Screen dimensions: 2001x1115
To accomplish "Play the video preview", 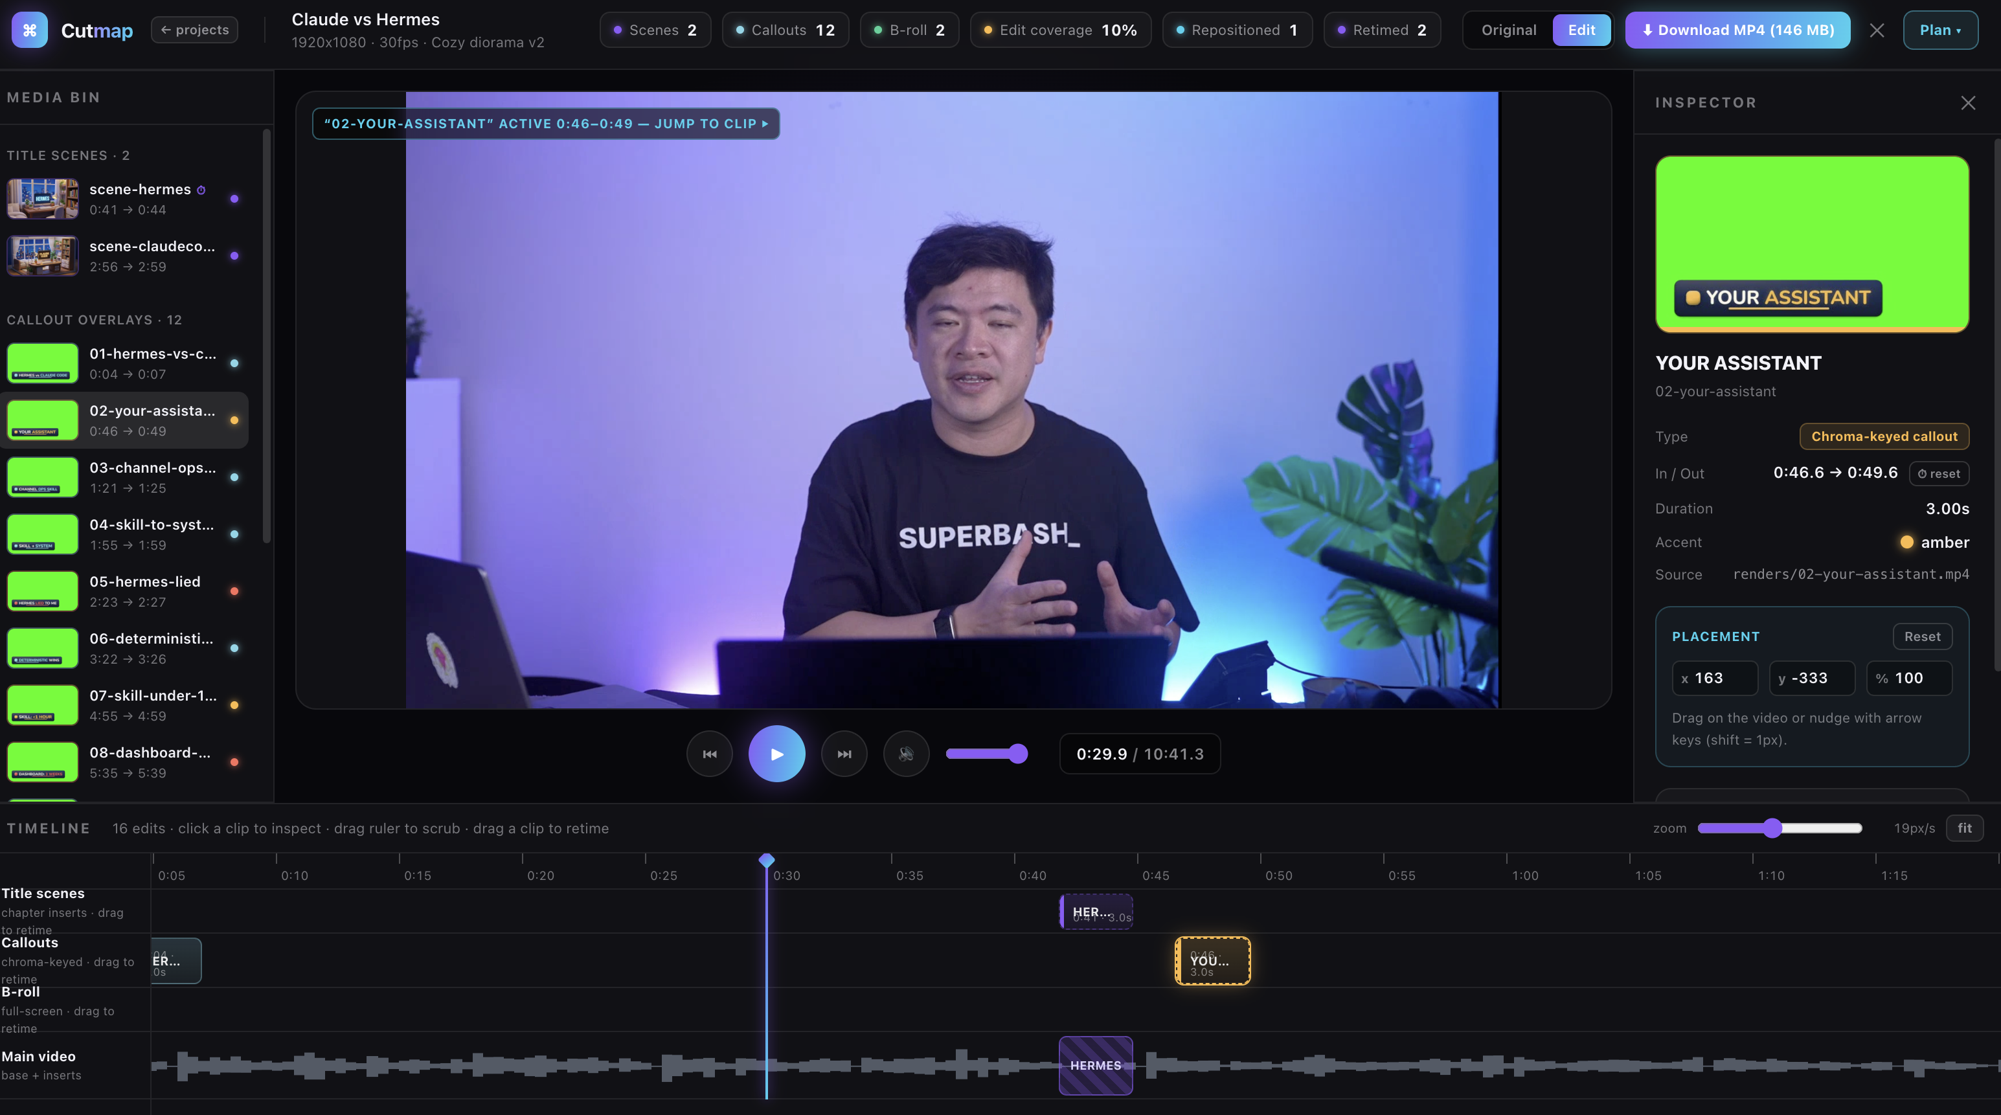I will coord(776,754).
